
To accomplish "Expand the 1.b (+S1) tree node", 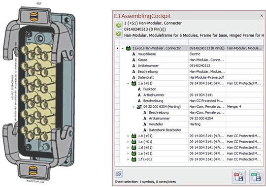I will coord(128,136).
